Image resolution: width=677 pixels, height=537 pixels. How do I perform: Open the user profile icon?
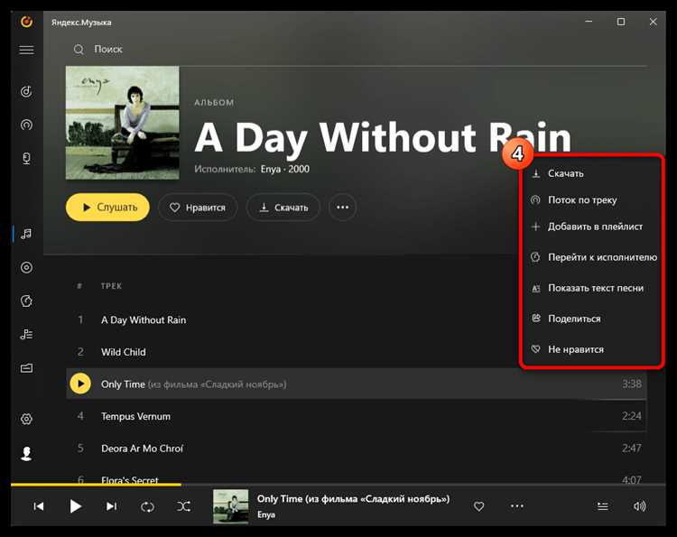pos(26,454)
